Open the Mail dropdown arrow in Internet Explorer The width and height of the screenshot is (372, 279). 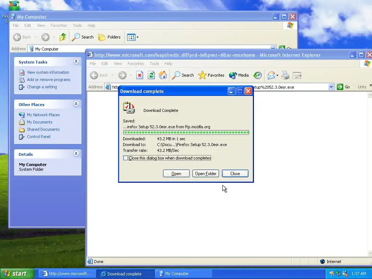point(277,76)
